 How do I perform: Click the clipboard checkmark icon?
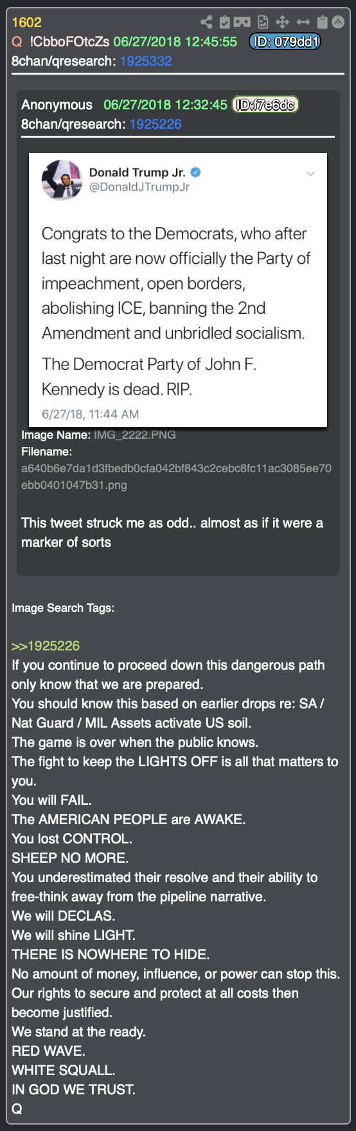[225, 23]
